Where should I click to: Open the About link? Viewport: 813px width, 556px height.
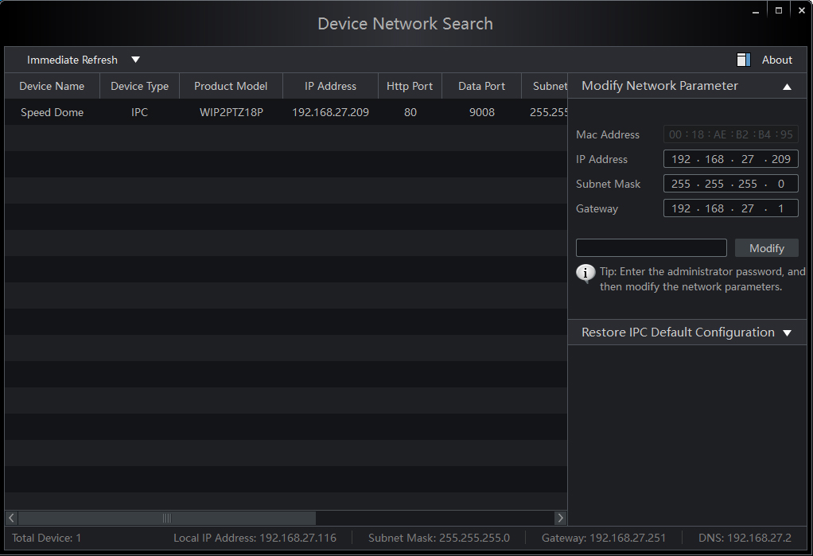point(776,60)
